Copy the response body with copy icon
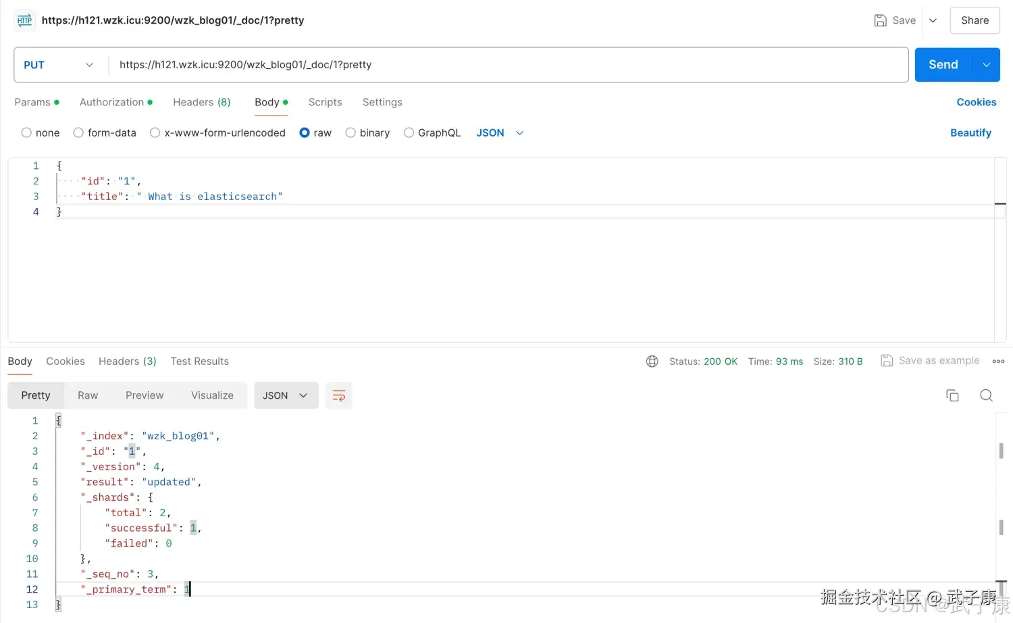This screenshot has width=1013, height=623. coord(952,395)
